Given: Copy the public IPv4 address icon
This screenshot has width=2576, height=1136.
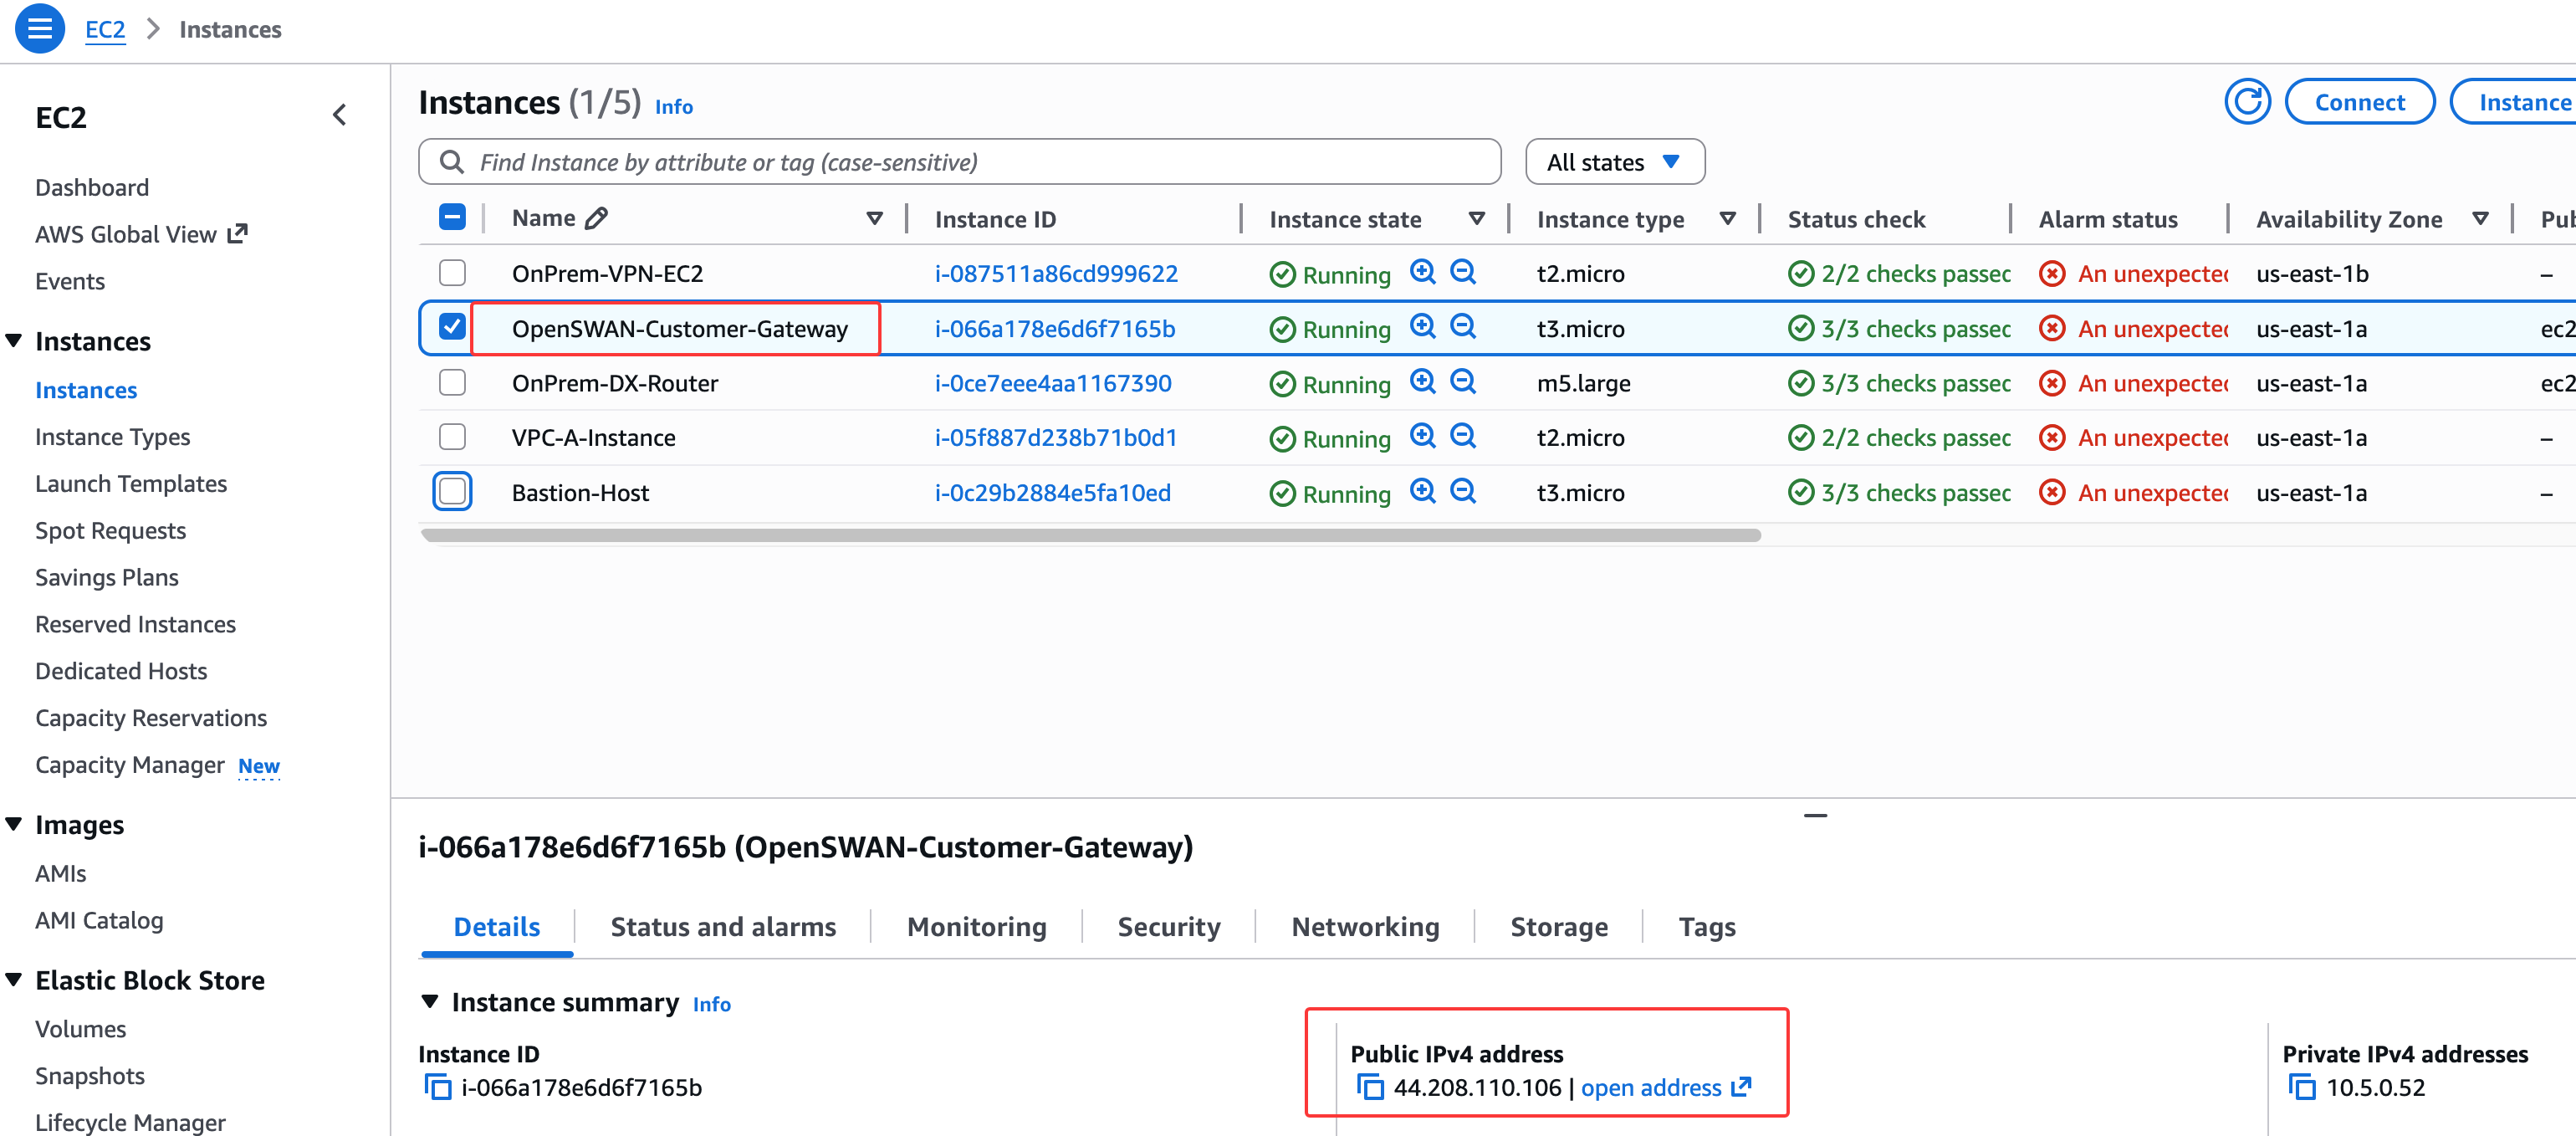Looking at the screenshot, I should [1370, 1087].
